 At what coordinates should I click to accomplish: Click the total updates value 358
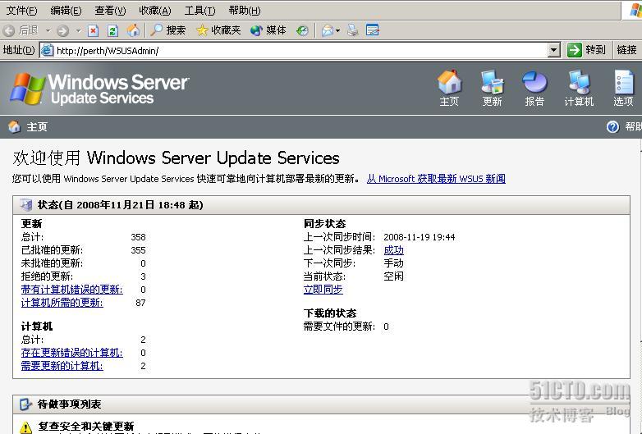point(138,237)
